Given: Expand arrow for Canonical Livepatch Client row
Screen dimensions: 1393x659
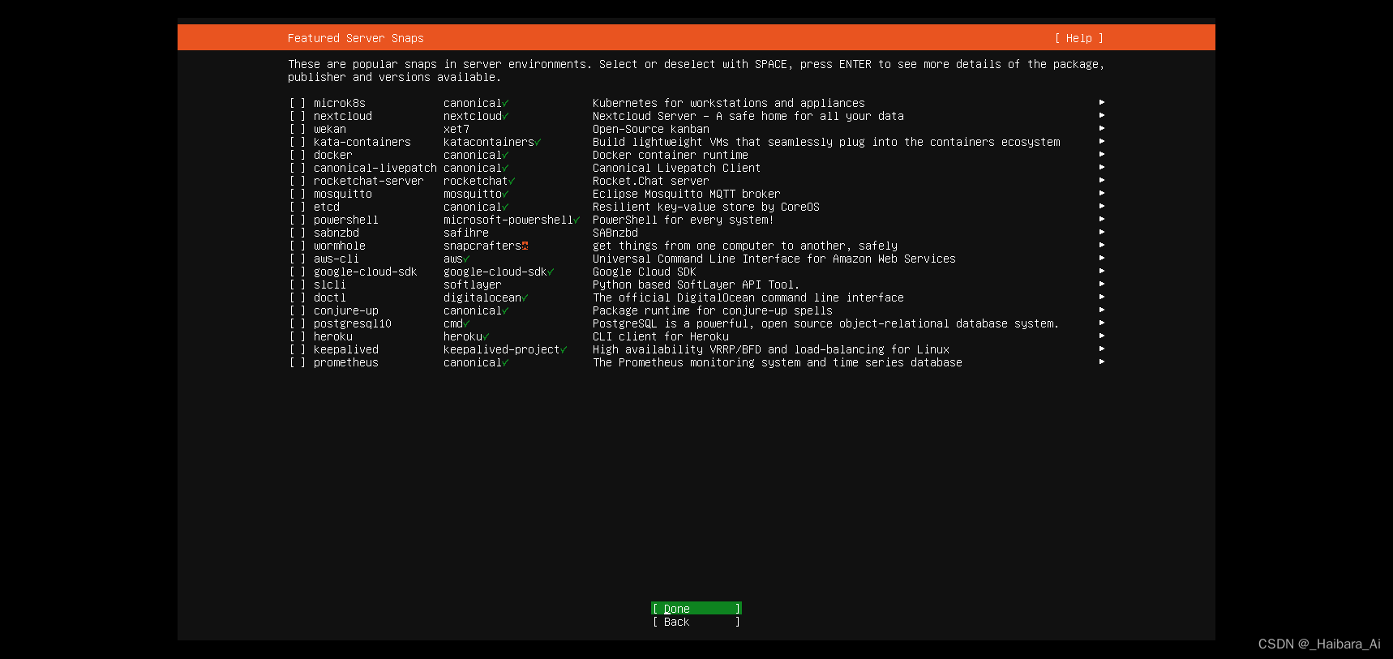Looking at the screenshot, I should 1102,167.
